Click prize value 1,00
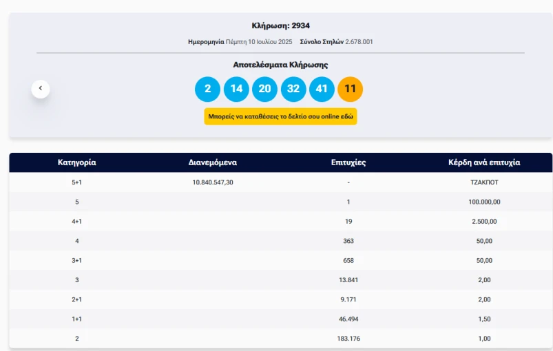The height and width of the screenshot is (351, 553). (484, 339)
